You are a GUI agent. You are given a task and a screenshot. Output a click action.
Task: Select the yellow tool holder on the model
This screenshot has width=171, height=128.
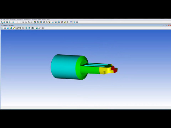(x=105, y=71)
